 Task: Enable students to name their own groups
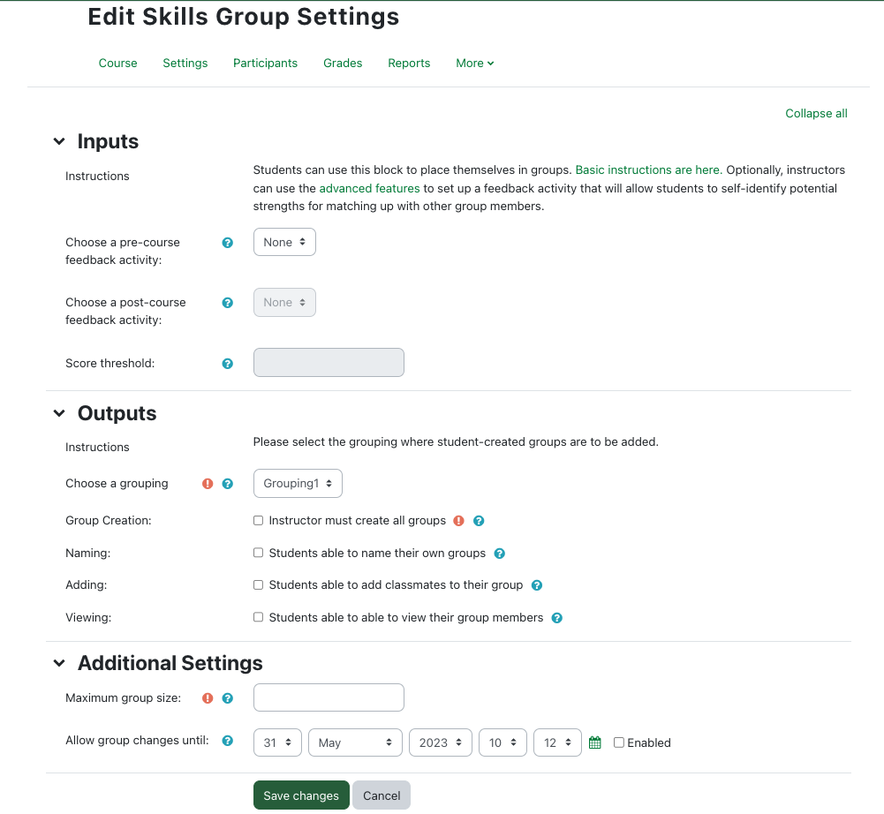tap(259, 553)
